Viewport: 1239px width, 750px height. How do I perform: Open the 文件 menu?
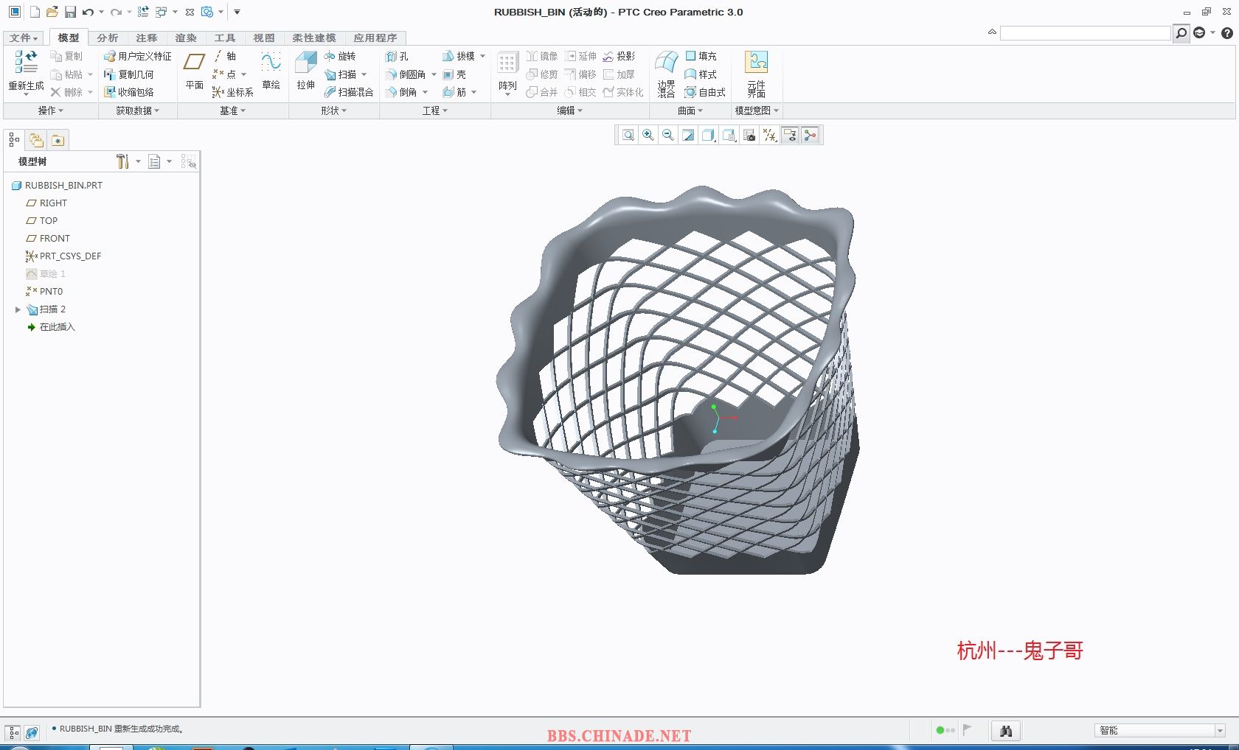(x=24, y=38)
